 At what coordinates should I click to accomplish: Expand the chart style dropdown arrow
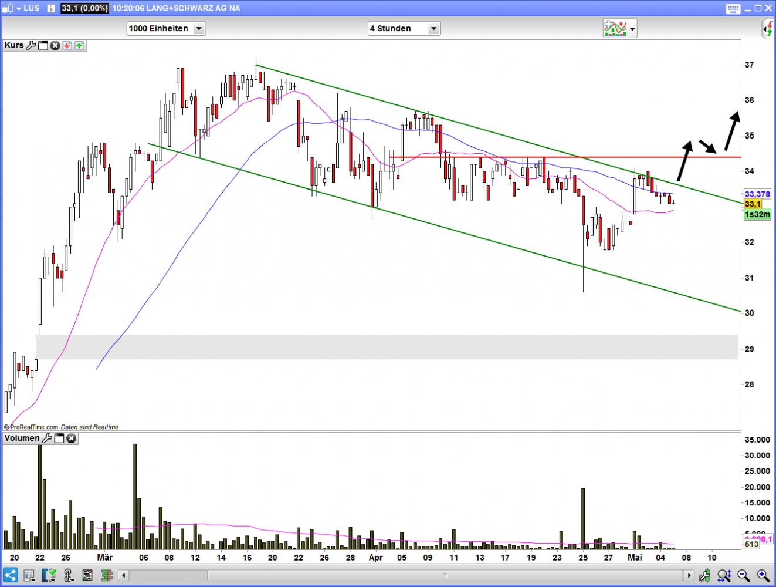coord(632,29)
